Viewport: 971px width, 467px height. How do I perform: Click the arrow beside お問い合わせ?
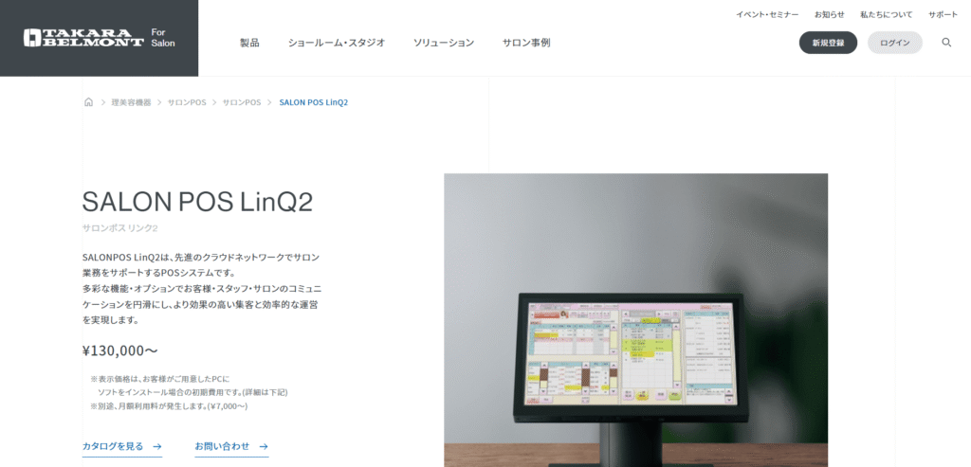264,446
